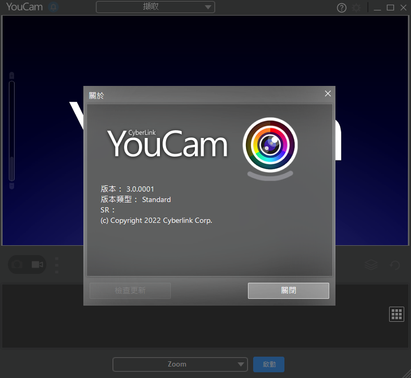Click the YouCam title text at top-left
411x378 pixels.
pos(24,7)
